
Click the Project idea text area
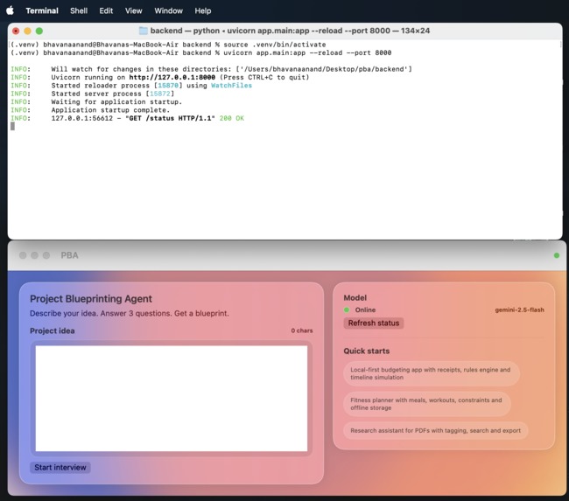point(172,398)
